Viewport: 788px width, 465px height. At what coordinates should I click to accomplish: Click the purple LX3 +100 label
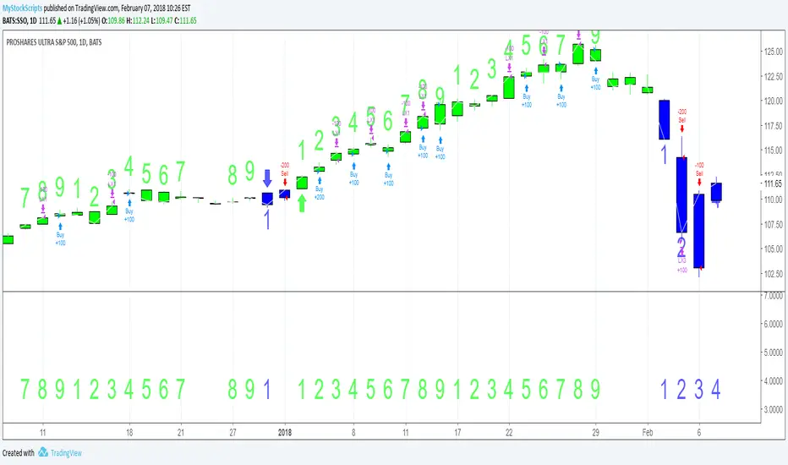pos(682,265)
